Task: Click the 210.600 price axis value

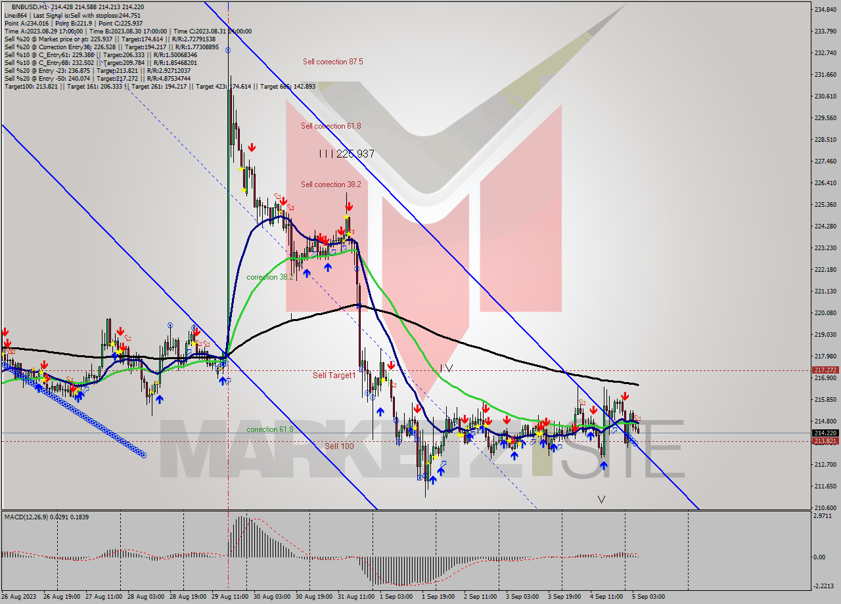Action: tap(825, 507)
